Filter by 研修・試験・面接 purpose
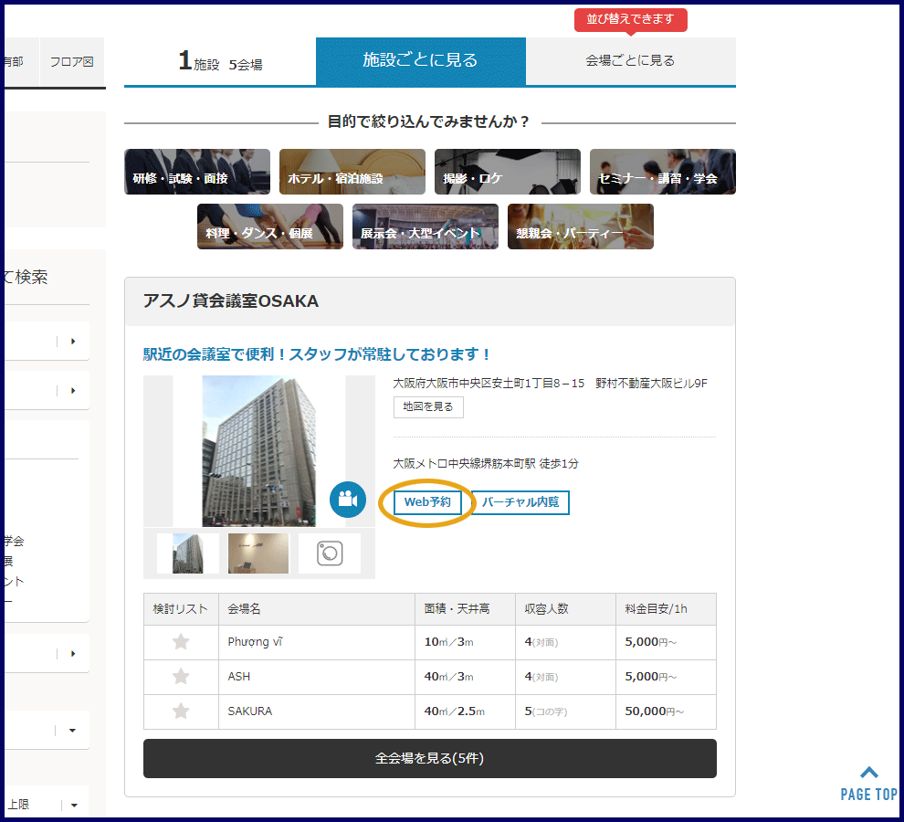904x822 pixels. pos(197,172)
